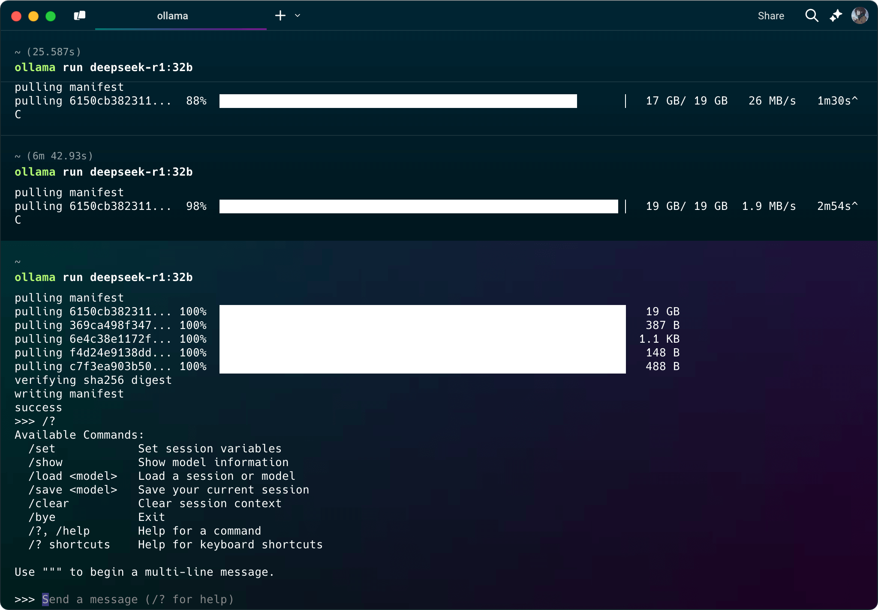This screenshot has height=610, width=878.
Task: Click the '(6m 42.93s)' block duration text
Action: pyautogui.click(x=60, y=156)
